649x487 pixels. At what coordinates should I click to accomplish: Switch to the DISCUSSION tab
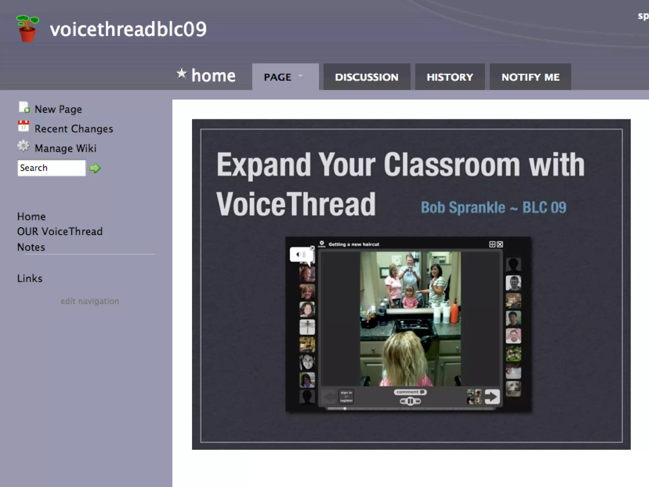[x=367, y=77]
